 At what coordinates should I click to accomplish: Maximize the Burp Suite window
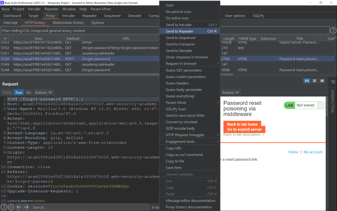pyautogui.click(x=321, y=3)
